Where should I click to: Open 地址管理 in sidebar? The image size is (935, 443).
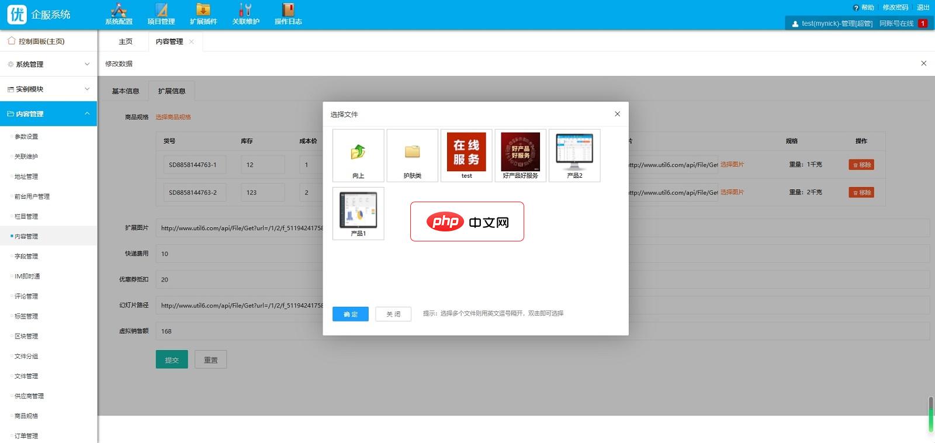click(26, 176)
